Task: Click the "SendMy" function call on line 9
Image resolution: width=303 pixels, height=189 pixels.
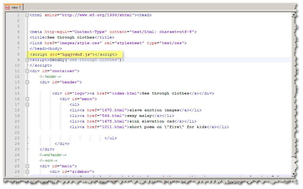Action: point(57,60)
